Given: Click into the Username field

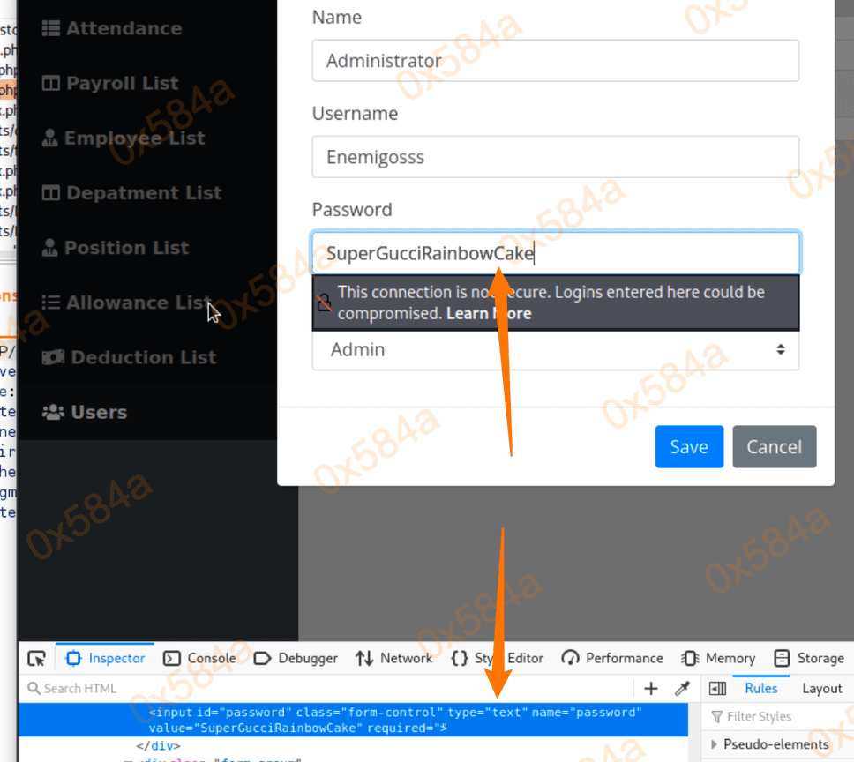Looking at the screenshot, I should tap(555, 157).
